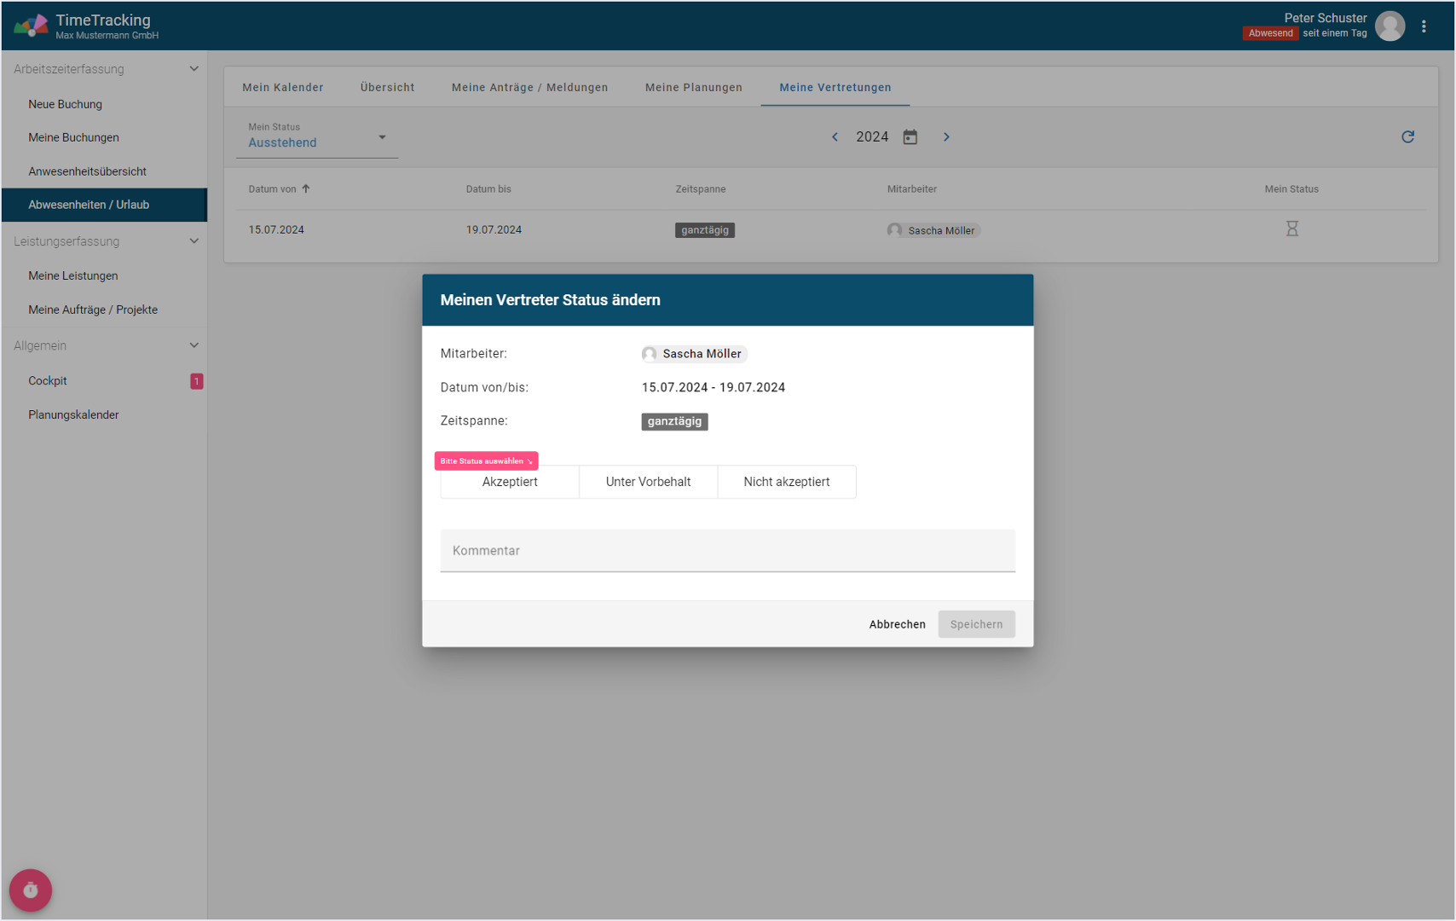The height and width of the screenshot is (921, 1456).
Task: Collapse the Leistungserfassung sidebar section
Action: (x=194, y=241)
